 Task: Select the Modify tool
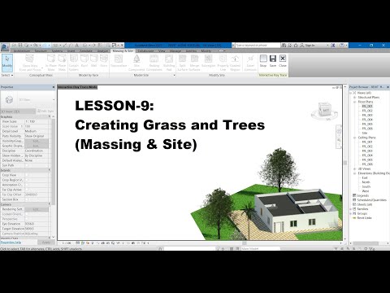(7, 62)
